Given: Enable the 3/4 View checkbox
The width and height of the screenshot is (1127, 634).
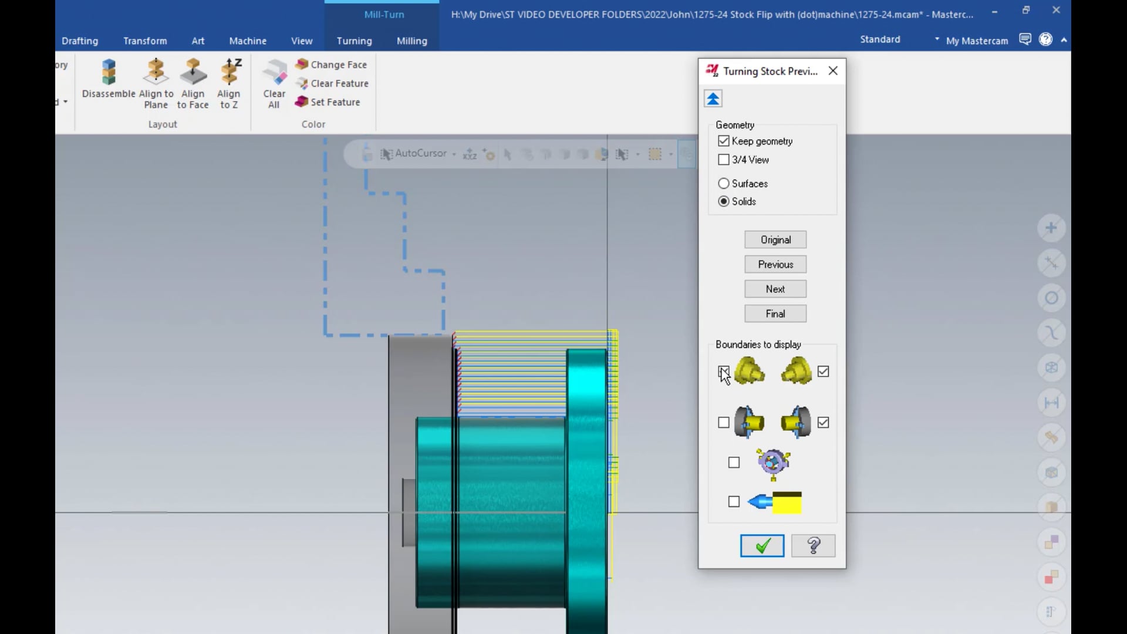Looking at the screenshot, I should 724,160.
